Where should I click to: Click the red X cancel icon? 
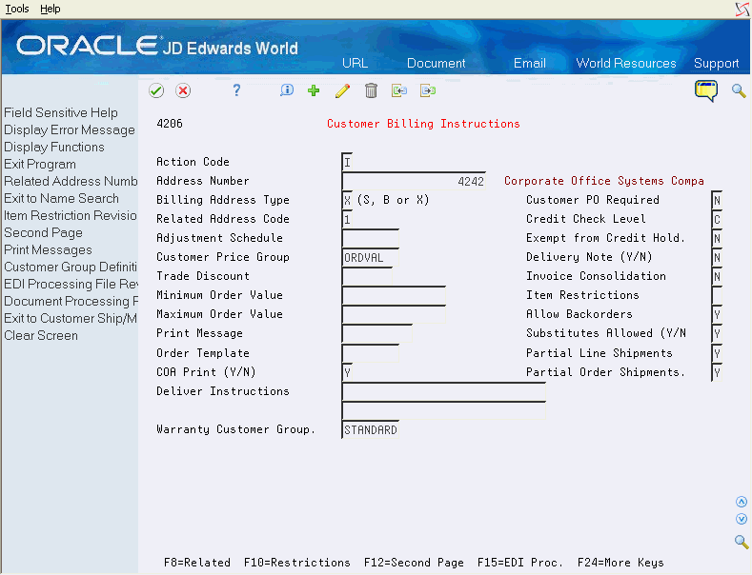(x=183, y=90)
